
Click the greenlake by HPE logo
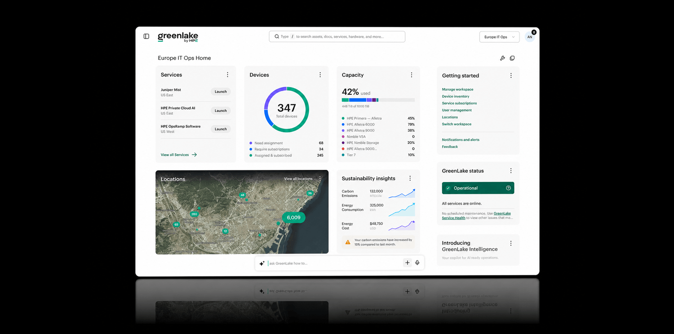pyautogui.click(x=178, y=37)
